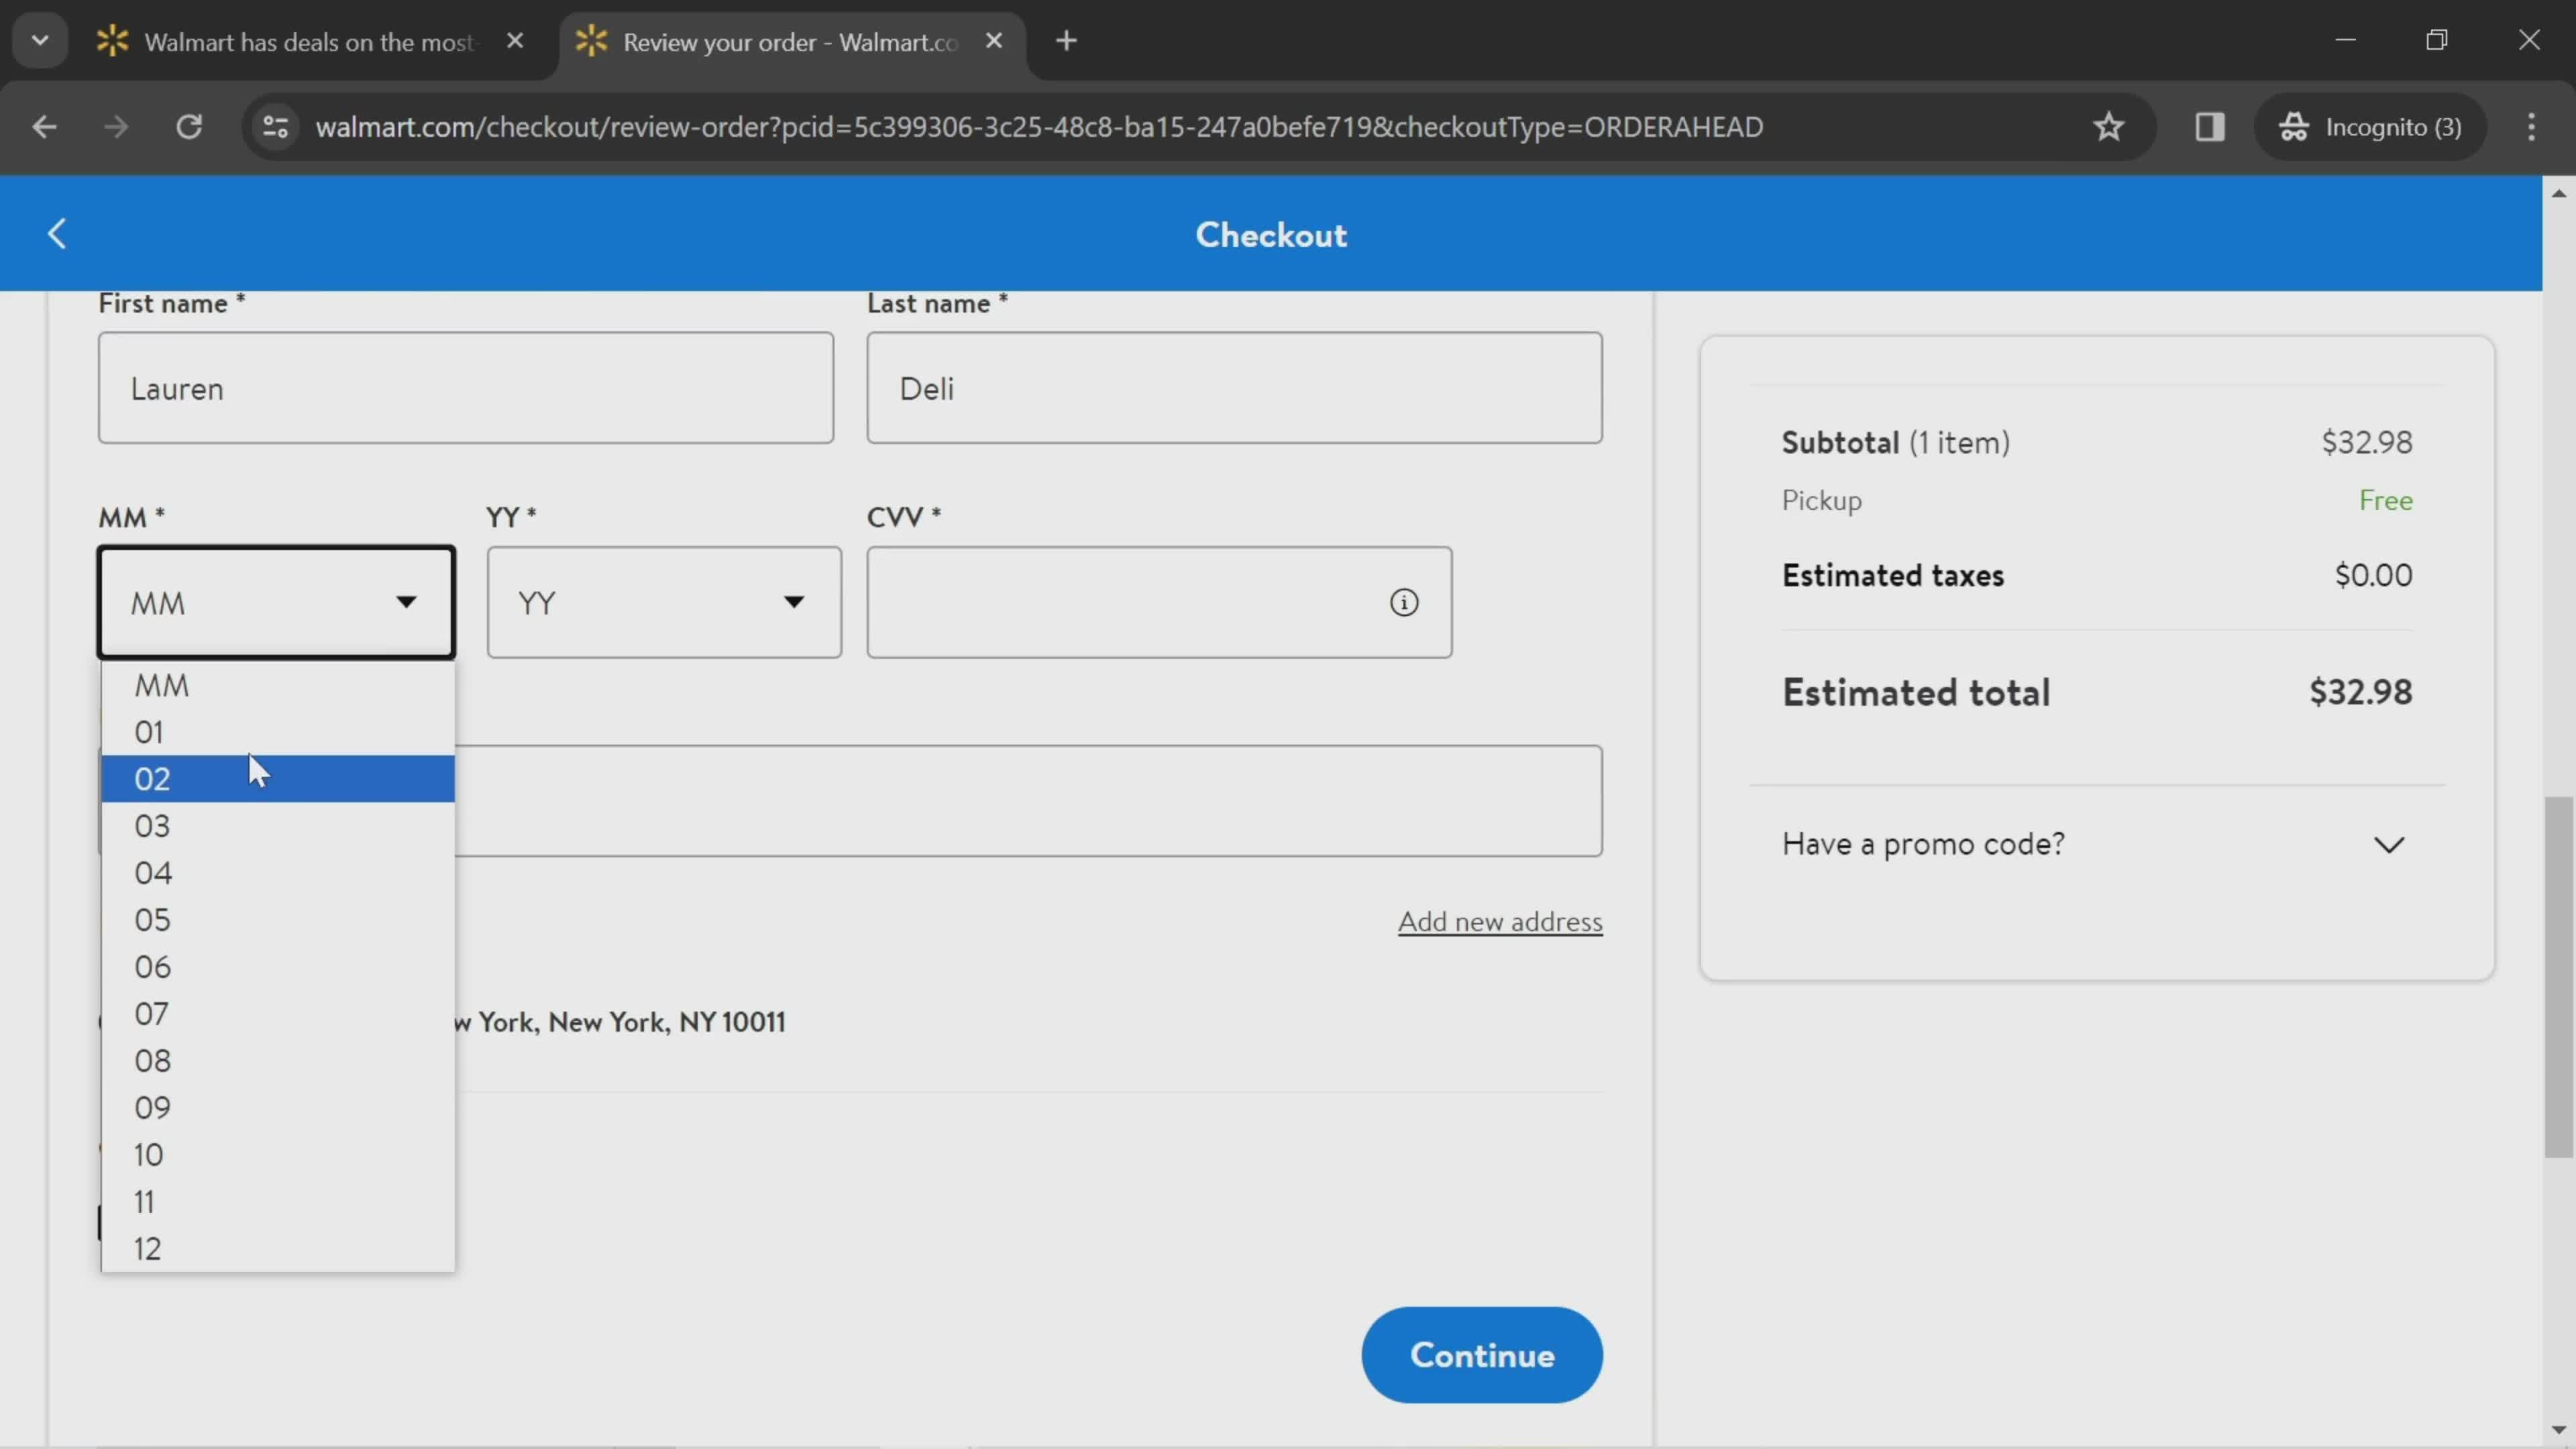Go back using the Checkout header arrow
The image size is (2576, 1449).
pyautogui.click(x=57, y=234)
